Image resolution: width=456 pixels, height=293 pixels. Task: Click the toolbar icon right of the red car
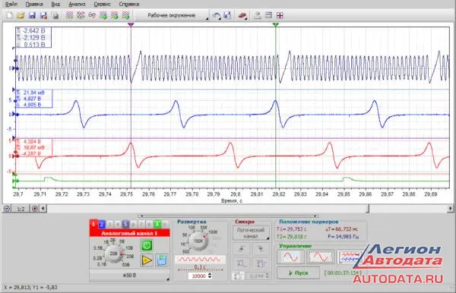[x=258, y=15]
